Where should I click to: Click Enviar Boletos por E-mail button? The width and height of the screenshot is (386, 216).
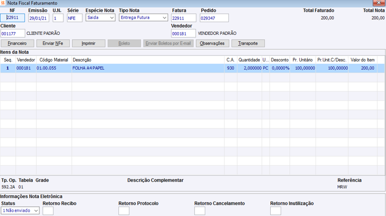click(x=168, y=44)
